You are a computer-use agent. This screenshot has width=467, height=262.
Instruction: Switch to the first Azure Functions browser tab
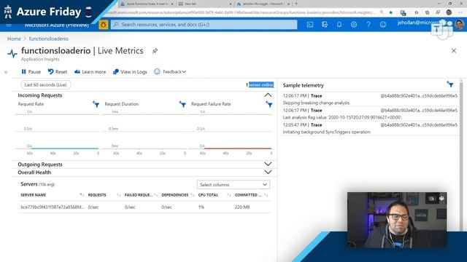click(147, 4)
